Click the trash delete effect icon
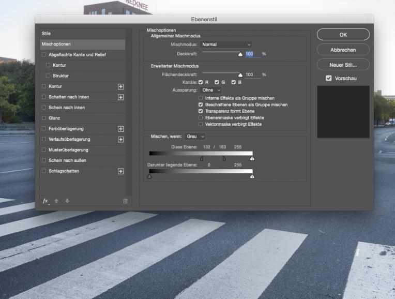This screenshot has width=395, height=299. pyautogui.click(x=126, y=201)
